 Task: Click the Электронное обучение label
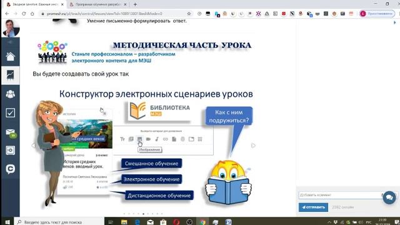(x=151, y=179)
